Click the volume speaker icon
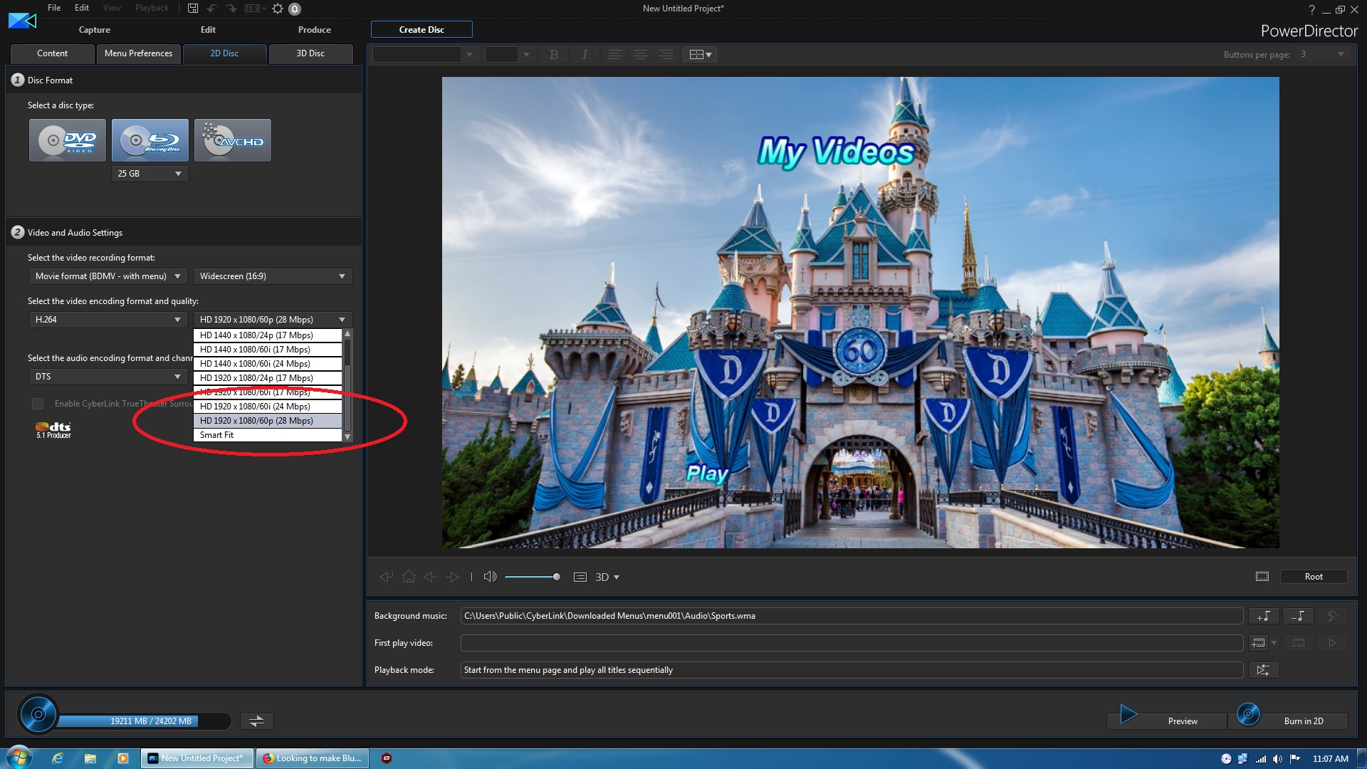 490,577
